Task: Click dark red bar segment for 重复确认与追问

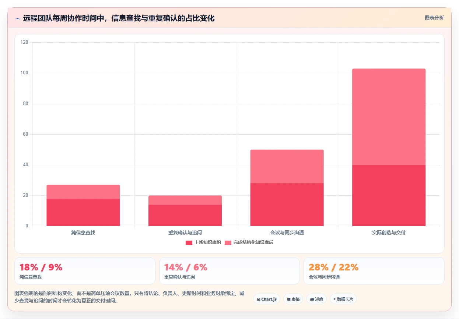Action: point(185,215)
